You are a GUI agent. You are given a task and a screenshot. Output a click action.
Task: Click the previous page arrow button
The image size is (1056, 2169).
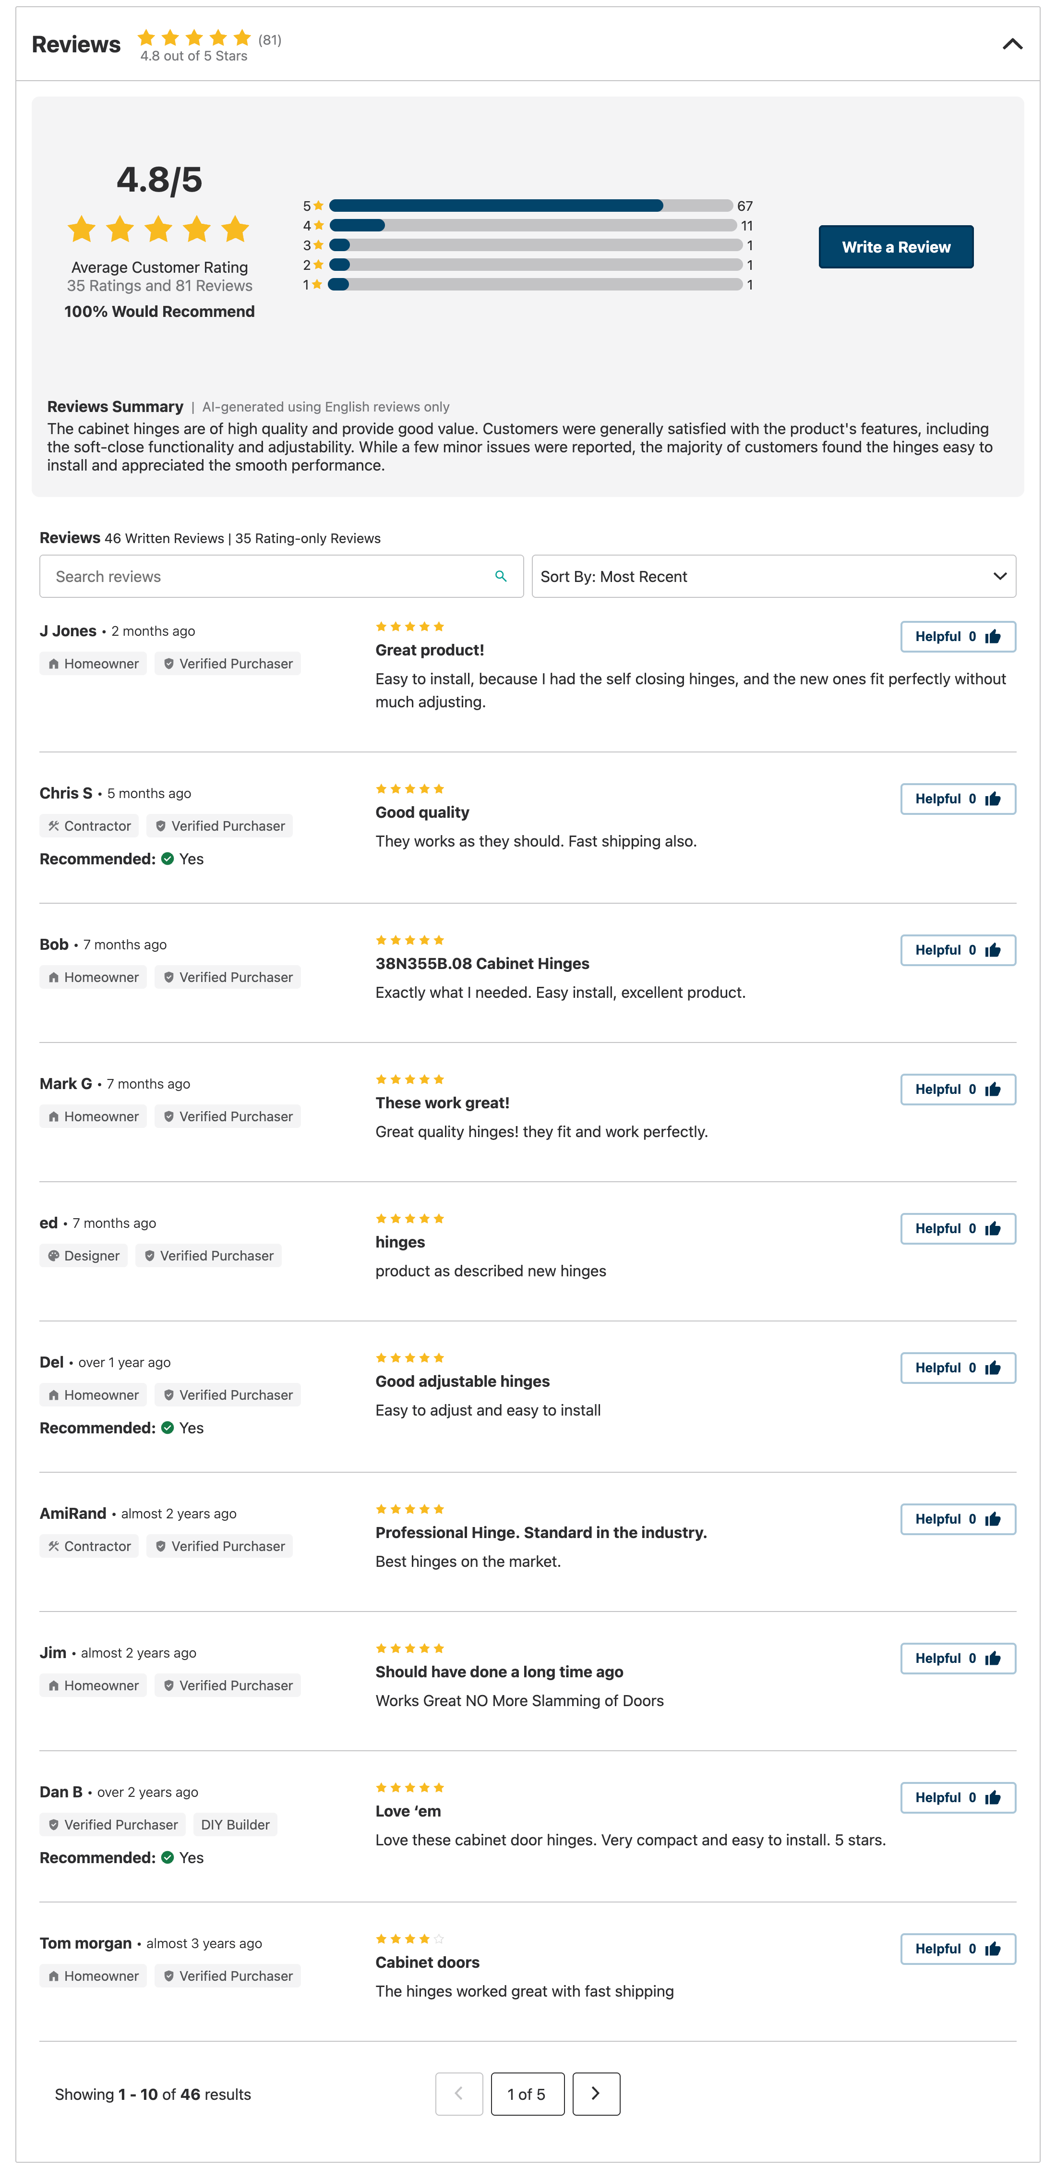[x=458, y=2093]
